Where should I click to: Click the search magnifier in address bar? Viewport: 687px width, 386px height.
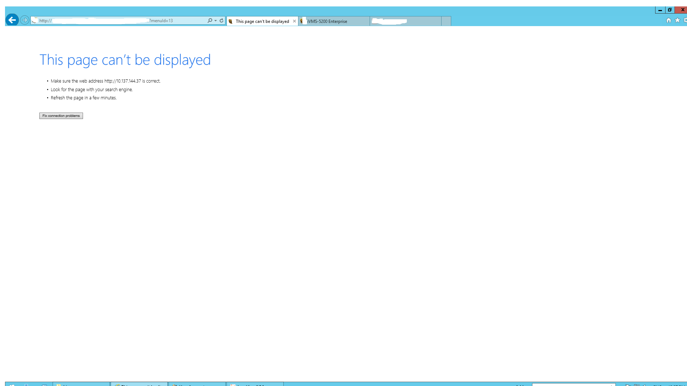tap(210, 21)
